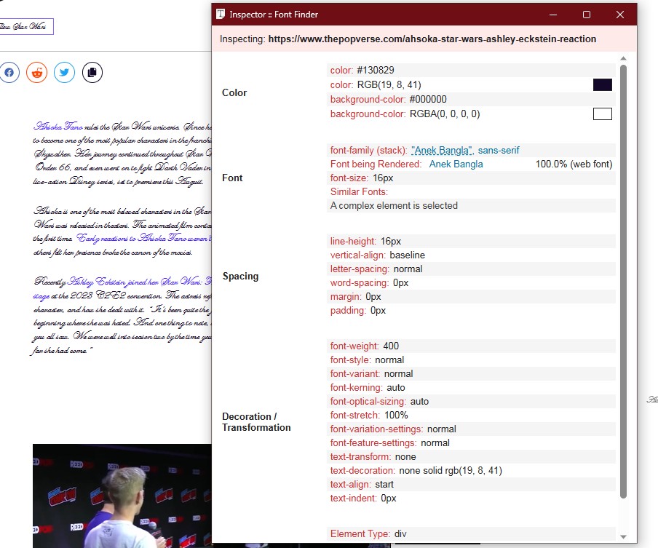Select the font-kerning auto row
Image resolution: width=658 pixels, height=548 pixels.
(x=471, y=388)
